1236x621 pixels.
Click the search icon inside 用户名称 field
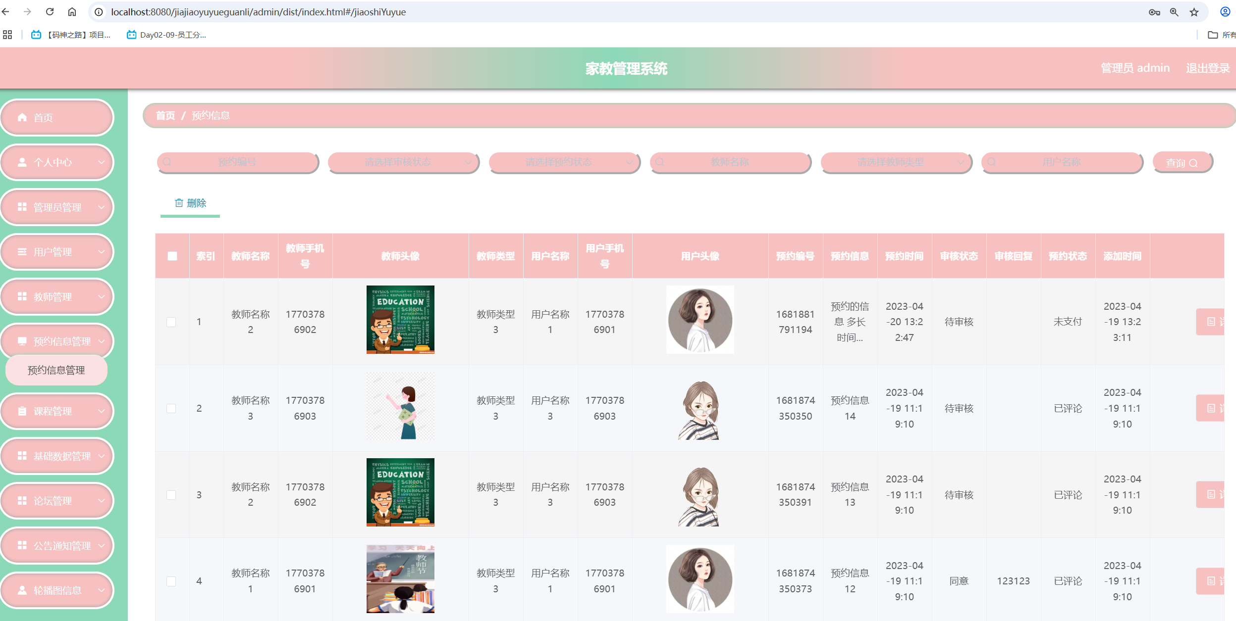pyautogui.click(x=991, y=162)
